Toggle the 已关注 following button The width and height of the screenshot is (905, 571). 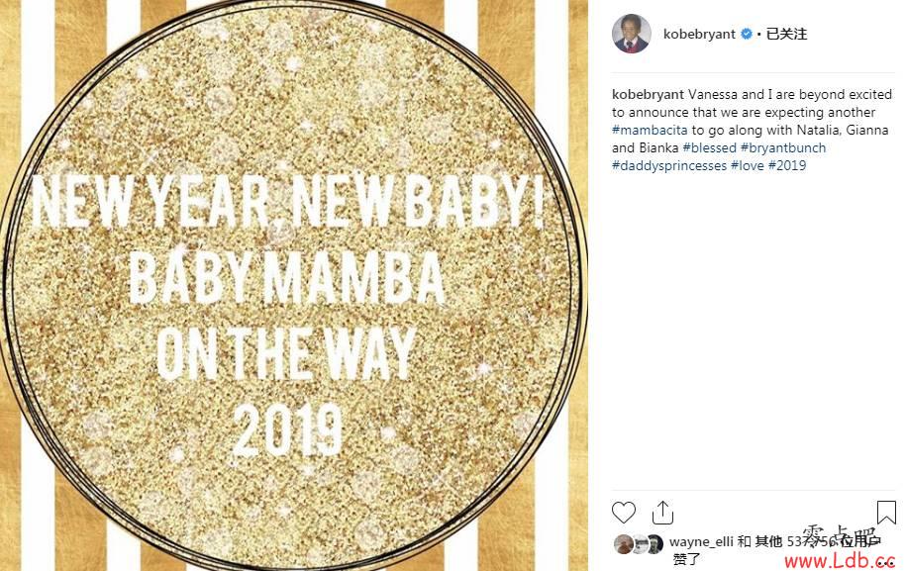(x=786, y=34)
